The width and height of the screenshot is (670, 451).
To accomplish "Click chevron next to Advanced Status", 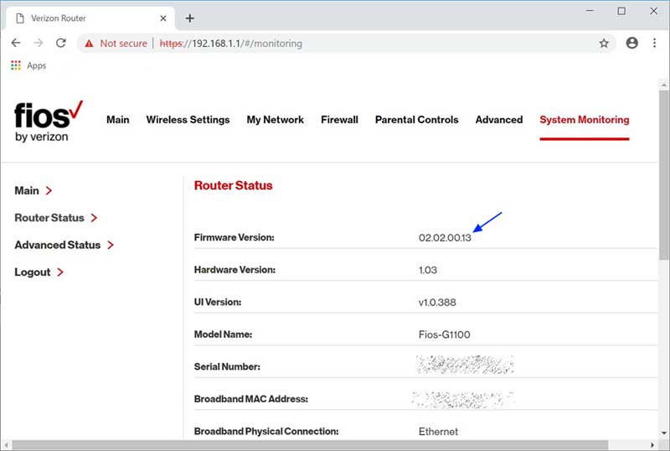I will click(x=111, y=245).
